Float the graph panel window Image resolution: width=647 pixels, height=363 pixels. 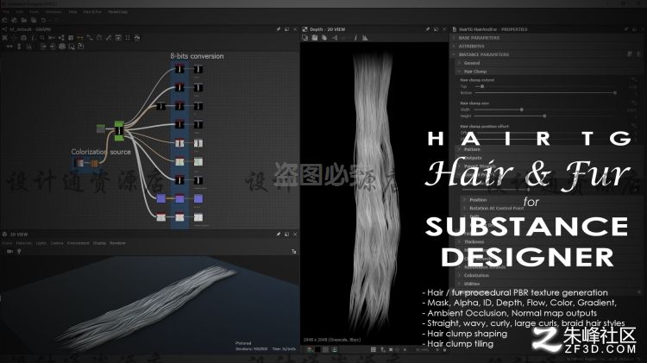point(286,29)
